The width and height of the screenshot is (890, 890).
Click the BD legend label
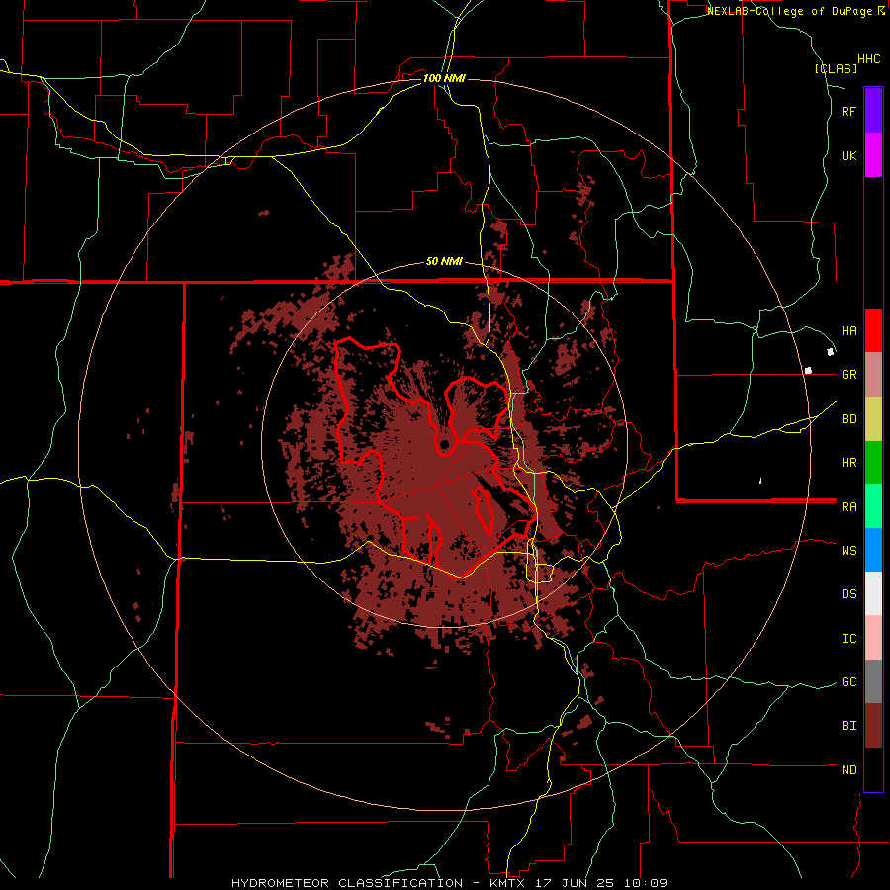[x=849, y=419]
